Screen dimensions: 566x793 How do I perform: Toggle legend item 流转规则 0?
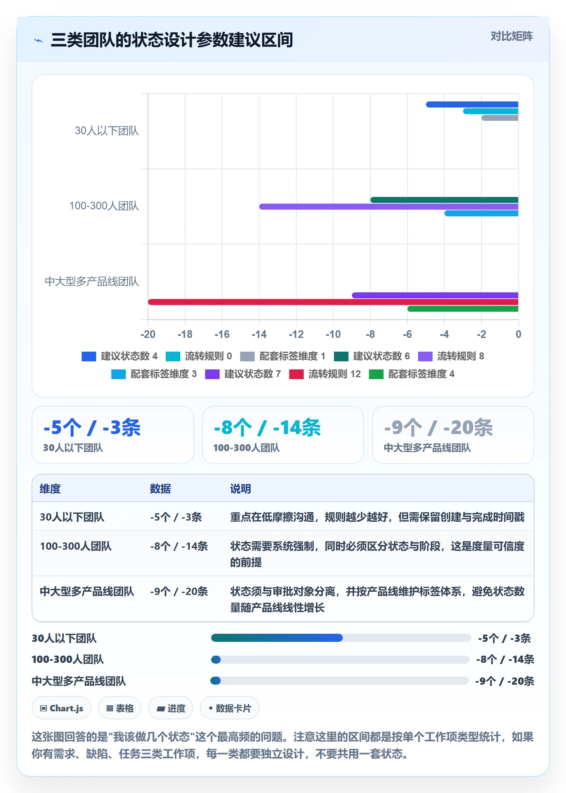click(199, 356)
